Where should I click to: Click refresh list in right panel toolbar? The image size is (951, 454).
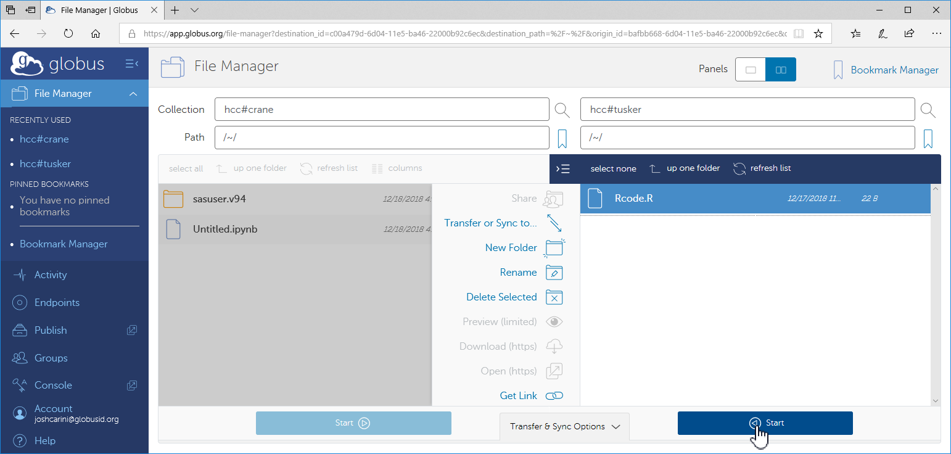tap(762, 168)
